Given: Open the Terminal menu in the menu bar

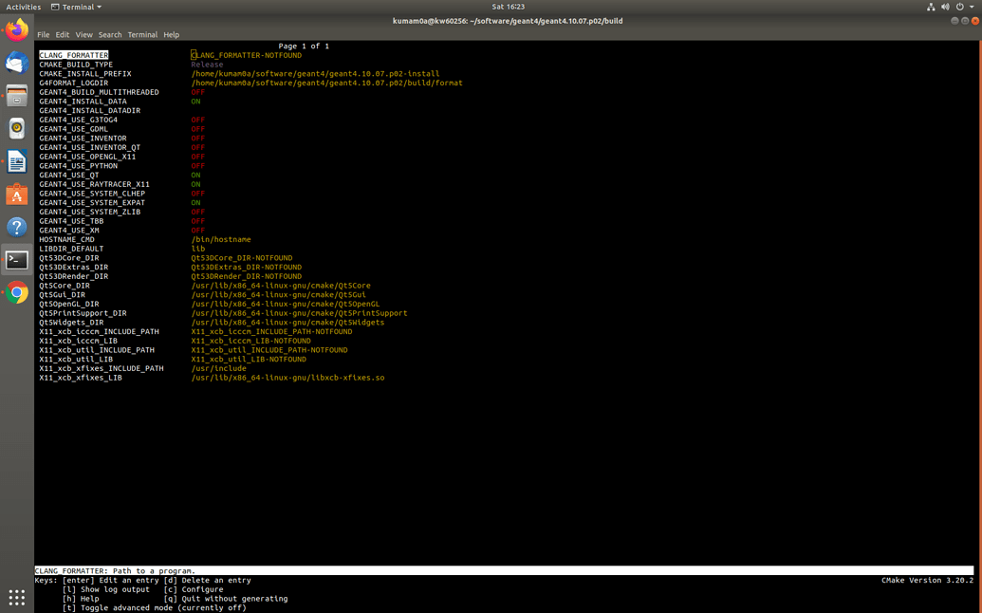Looking at the screenshot, I should click(x=142, y=35).
